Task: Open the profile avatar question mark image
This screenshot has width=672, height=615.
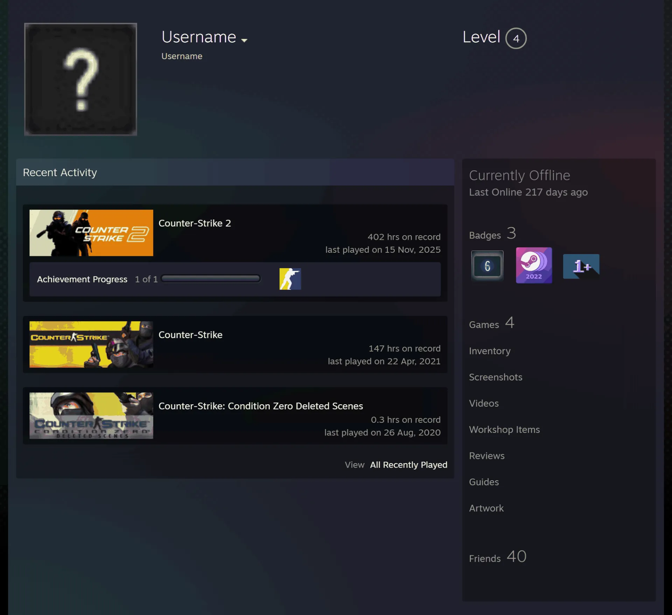Action: coord(80,79)
